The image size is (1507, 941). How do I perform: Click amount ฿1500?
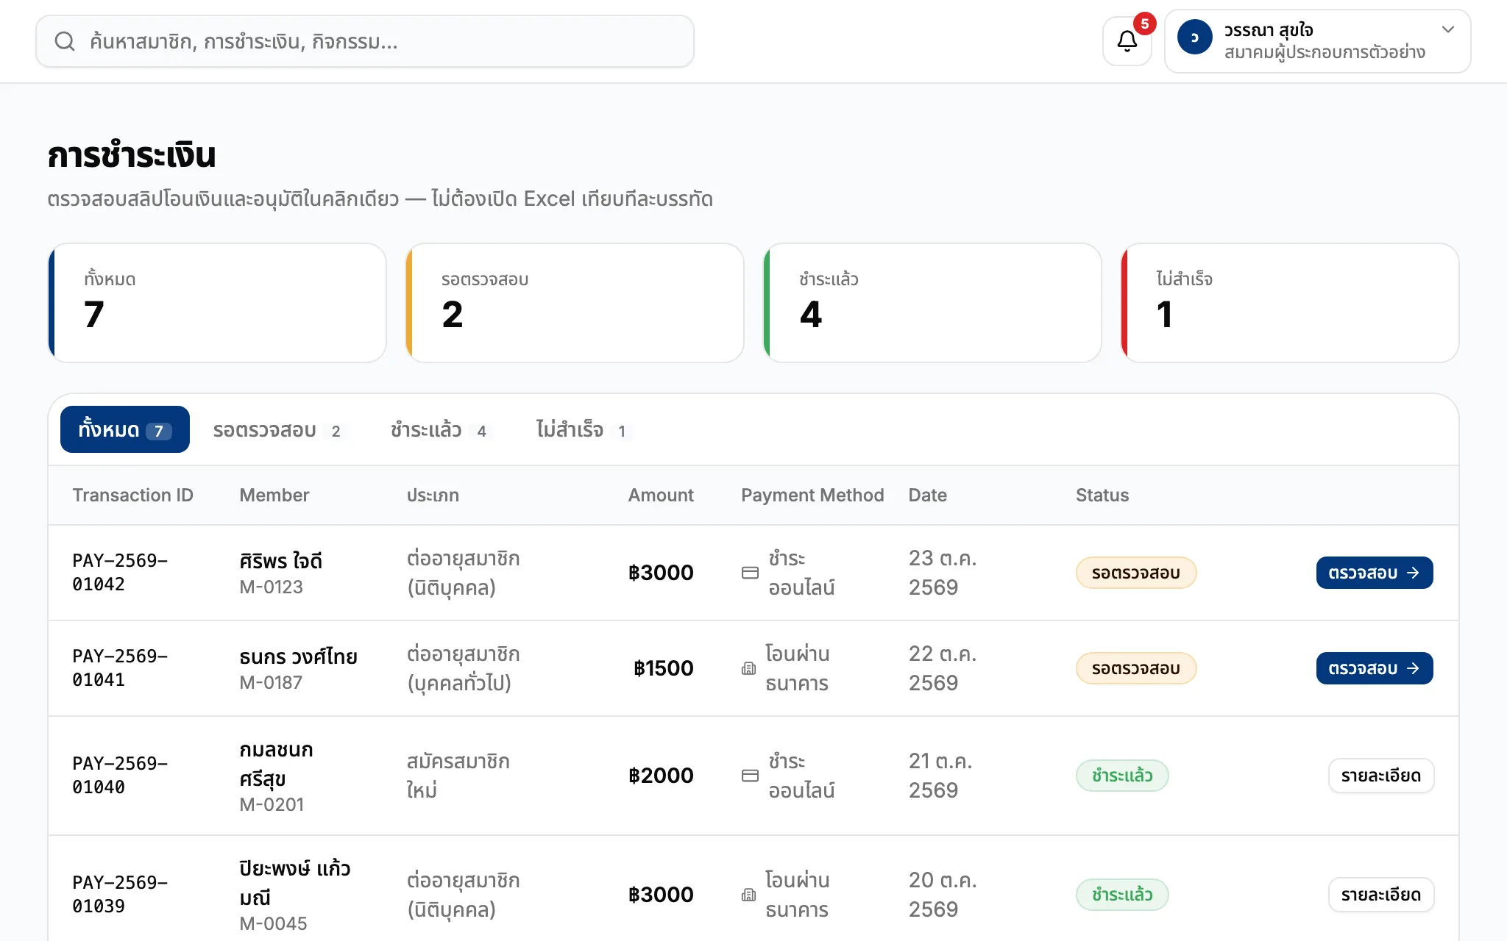tap(664, 668)
